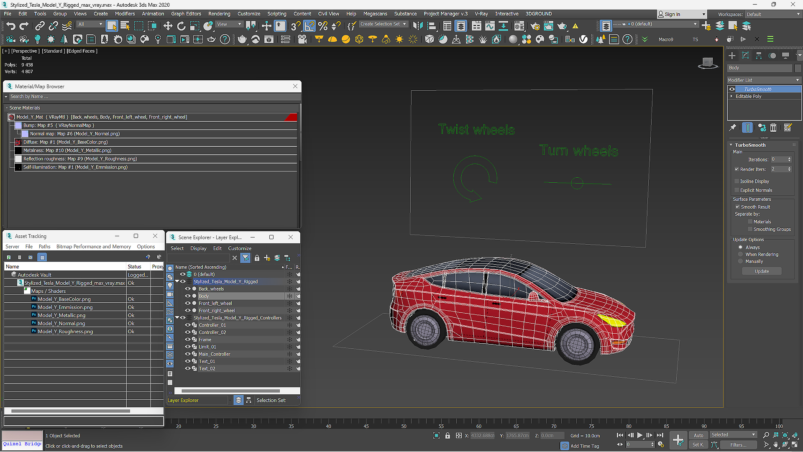The image size is (803, 452).
Task: Click the lock icon in Scene Explorer toolbar
Action: pyautogui.click(x=257, y=258)
